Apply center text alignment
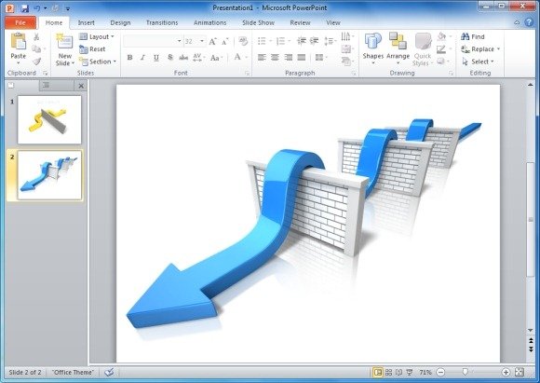This screenshot has height=383, width=540. pyautogui.click(x=275, y=57)
